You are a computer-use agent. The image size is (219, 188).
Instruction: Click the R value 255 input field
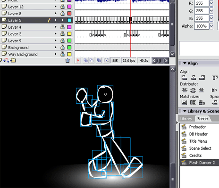coord(202,3)
